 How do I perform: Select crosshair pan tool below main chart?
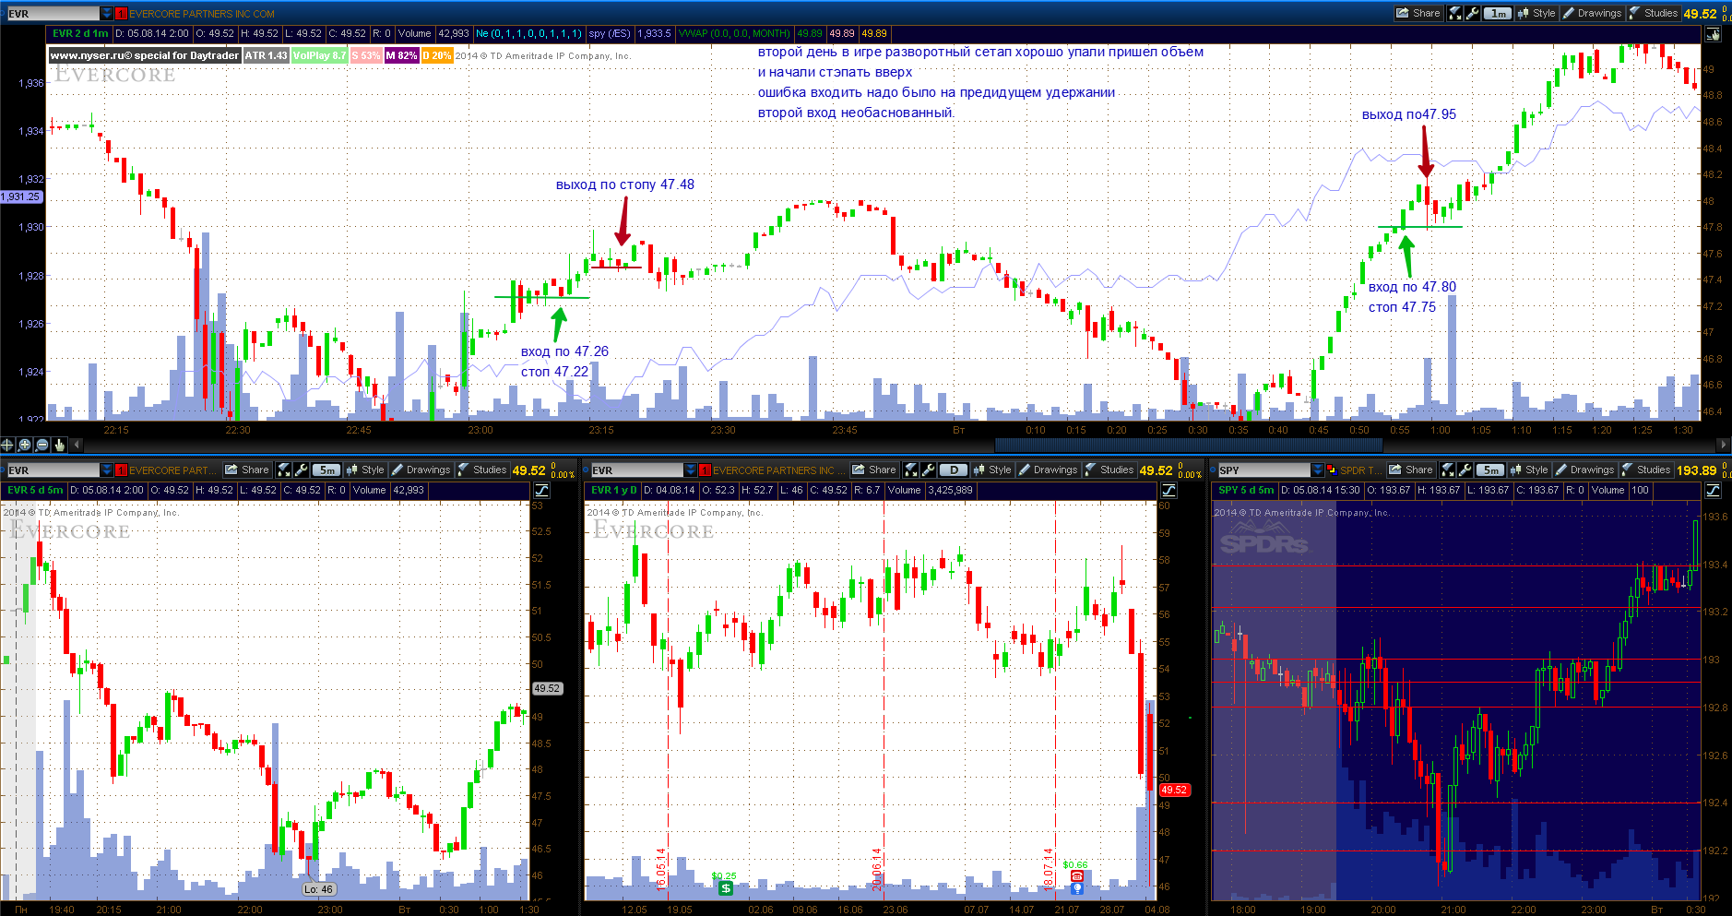[x=8, y=445]
